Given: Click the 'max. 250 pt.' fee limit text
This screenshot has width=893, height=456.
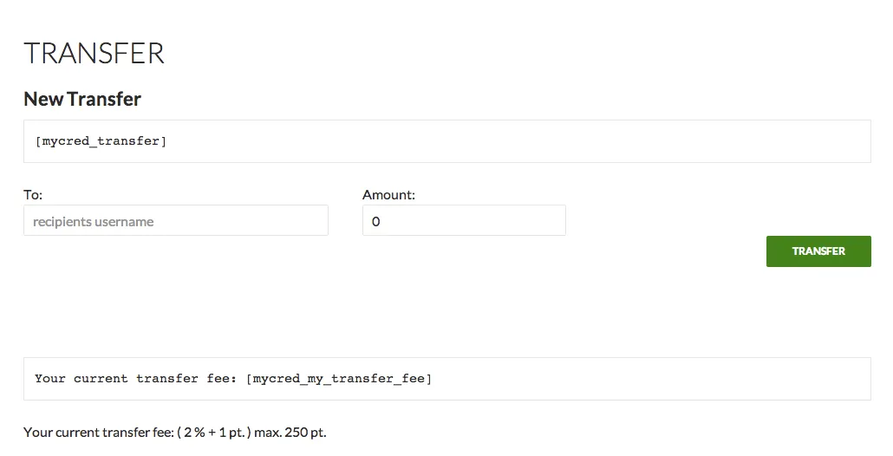Looking at the screenshot, I should point(290,432).
